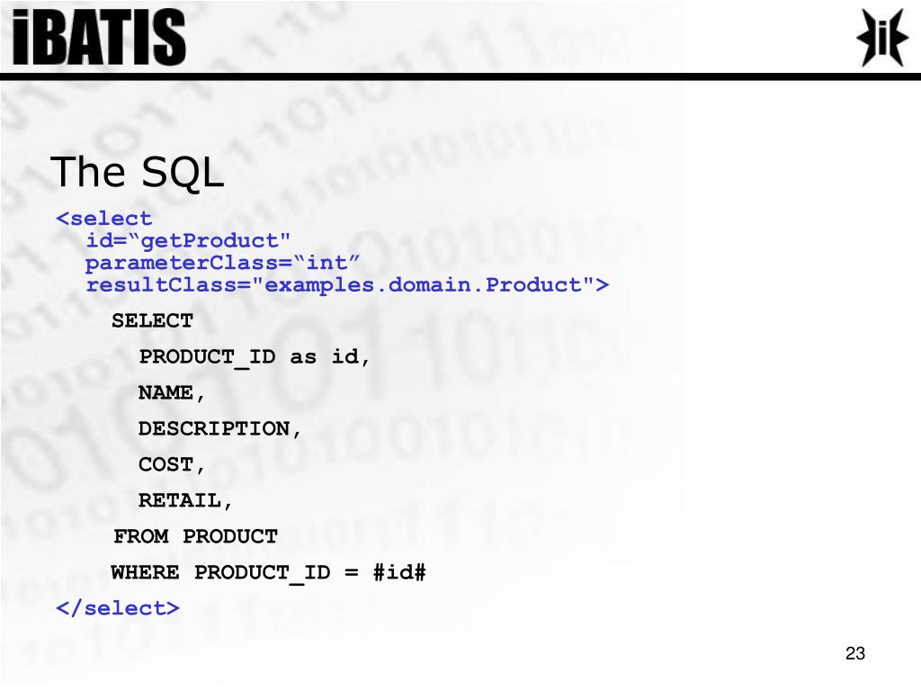Click the black header divider line
Viewport: 921px width, 691px height.
click(x=460, y=77)
